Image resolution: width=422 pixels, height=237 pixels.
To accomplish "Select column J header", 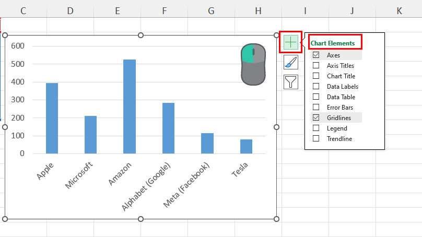I will [352, 11].
